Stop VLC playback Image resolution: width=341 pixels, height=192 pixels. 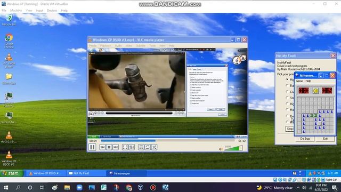(109, 147)
